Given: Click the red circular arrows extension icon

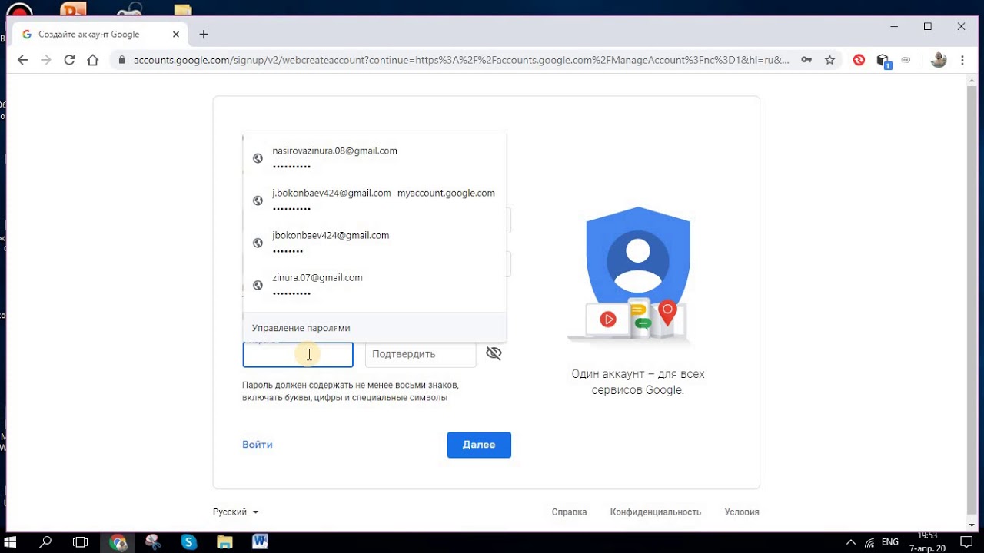Looking at the screenshot, I should (x=859, y=60).
